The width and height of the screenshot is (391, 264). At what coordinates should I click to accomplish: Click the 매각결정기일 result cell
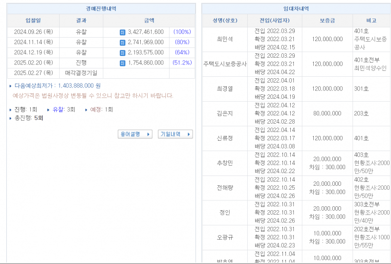pos(81,73)
